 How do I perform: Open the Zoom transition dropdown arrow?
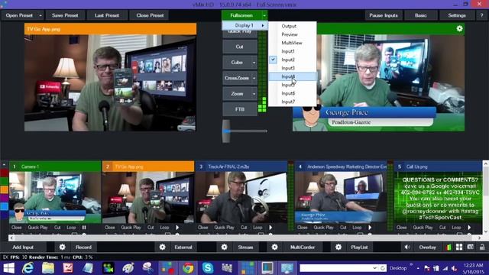(x=254, y=93)
